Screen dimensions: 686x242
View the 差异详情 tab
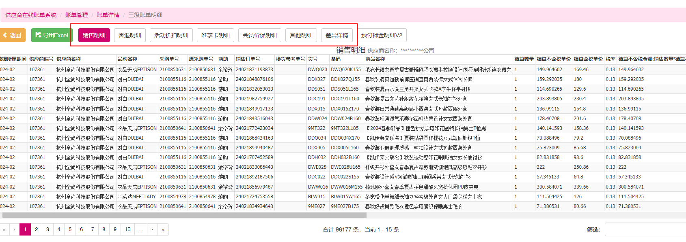(x=337, y=35)
